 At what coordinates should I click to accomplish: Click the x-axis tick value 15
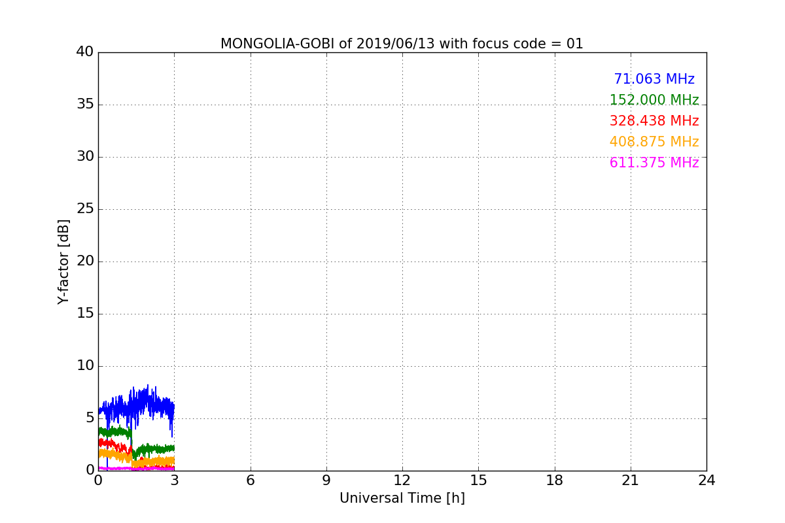pyautogui.click(x=478, y=481)
